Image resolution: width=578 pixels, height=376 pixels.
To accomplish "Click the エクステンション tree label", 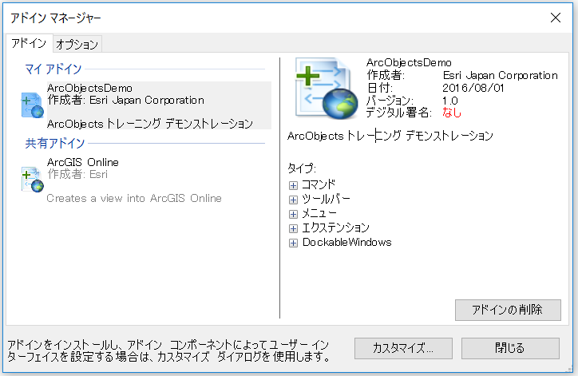I will [x=335, y=228].
